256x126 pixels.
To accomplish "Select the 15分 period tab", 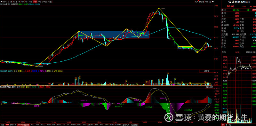I will [x=30, y=2].
